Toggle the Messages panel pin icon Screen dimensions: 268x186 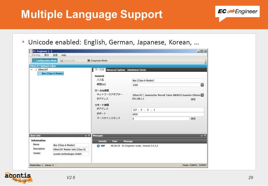(x=205, y=135)
